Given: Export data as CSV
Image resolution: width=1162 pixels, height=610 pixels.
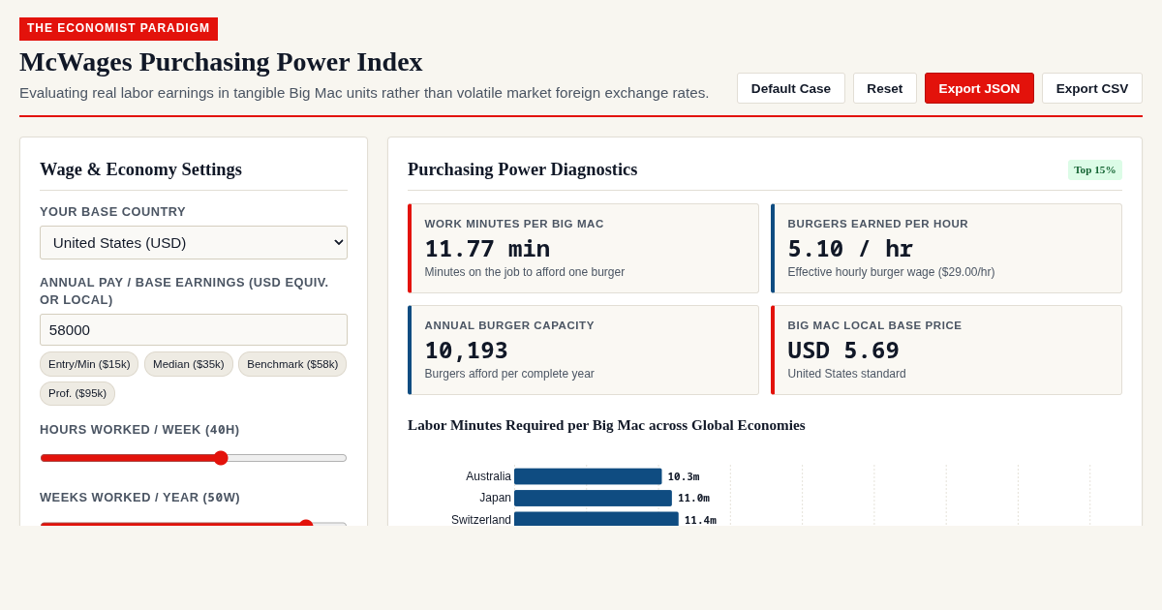Looking at the screenshot, I should click(1092, 88).
